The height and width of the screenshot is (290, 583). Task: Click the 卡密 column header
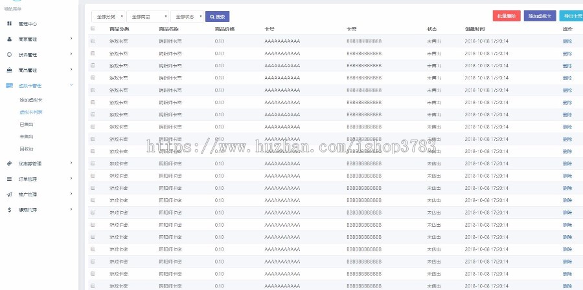(351, 29)
